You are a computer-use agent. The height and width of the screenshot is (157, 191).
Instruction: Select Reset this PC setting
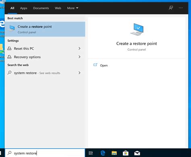point(45,48)
